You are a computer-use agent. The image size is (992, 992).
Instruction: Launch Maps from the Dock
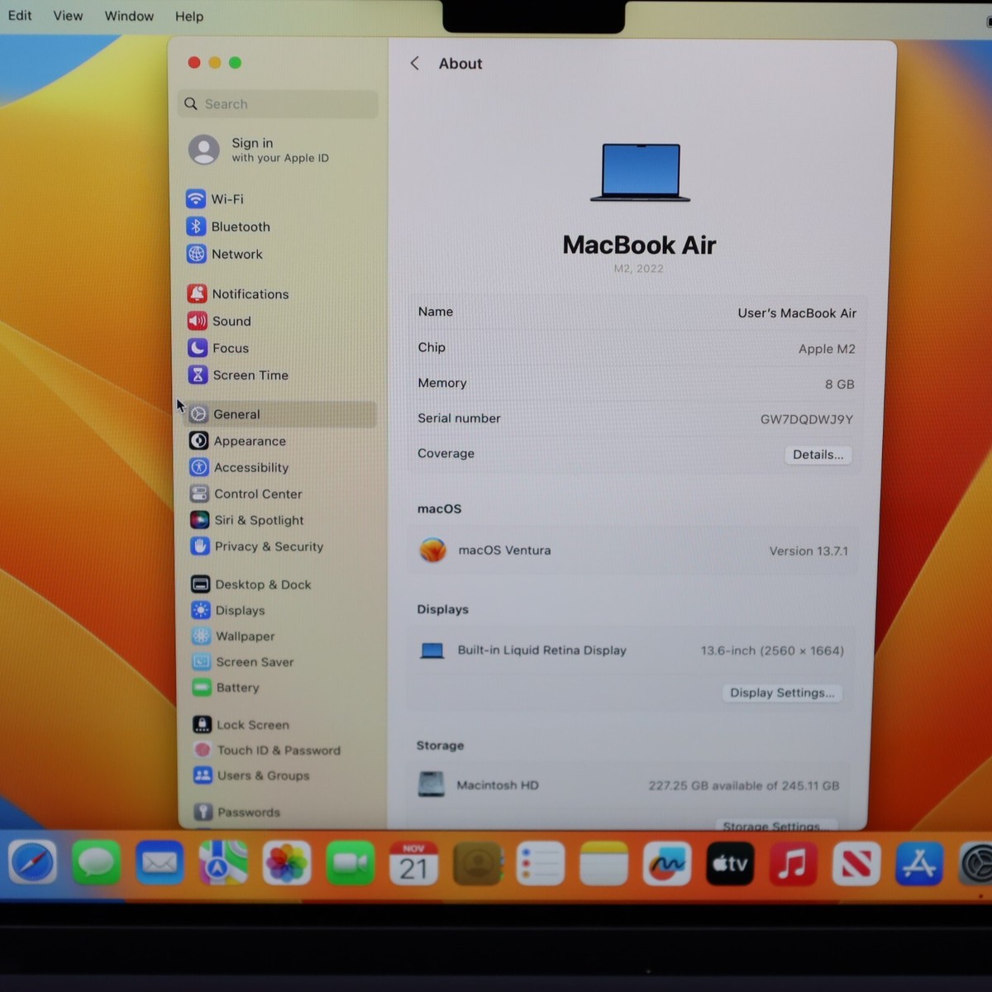coord(223,863)
